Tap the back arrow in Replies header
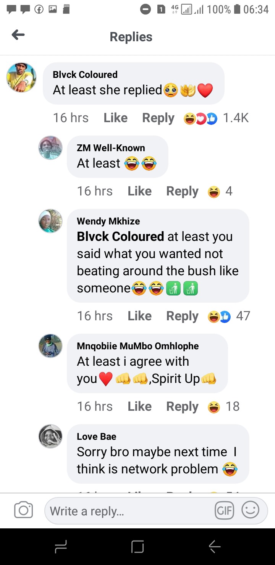 click(x=18, y=36)
